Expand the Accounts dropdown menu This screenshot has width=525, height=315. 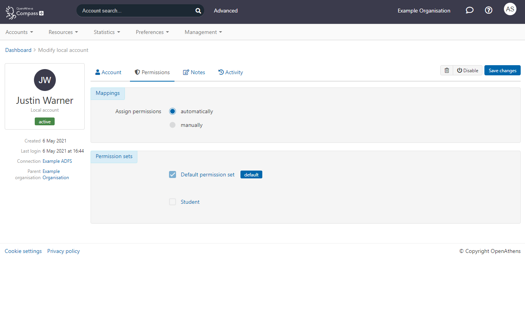(19, 32)
